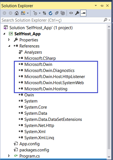Click the Home icon in toolbar
Screen dimensions: 113x160
tap(17, 13)
